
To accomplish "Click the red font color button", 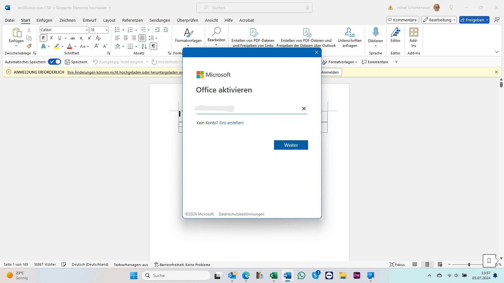I will click(70, 46).
